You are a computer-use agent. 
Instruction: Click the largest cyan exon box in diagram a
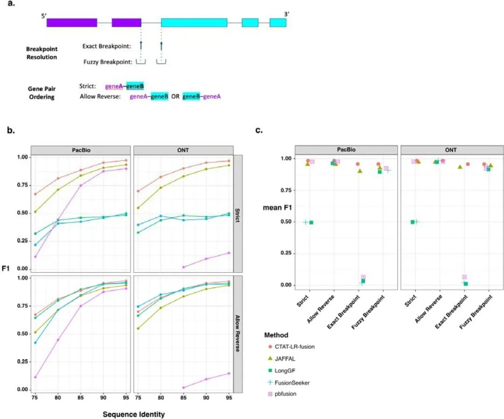pyautogui.click(x=194, y=22)
